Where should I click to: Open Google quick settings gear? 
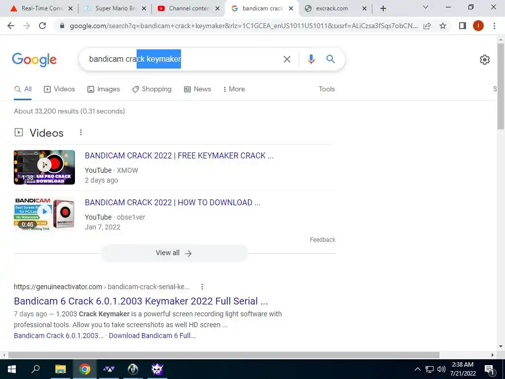pos(485,60)
